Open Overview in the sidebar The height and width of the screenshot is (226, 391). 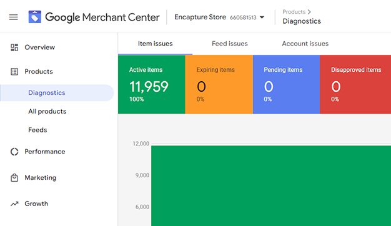[x=39, y=47]
